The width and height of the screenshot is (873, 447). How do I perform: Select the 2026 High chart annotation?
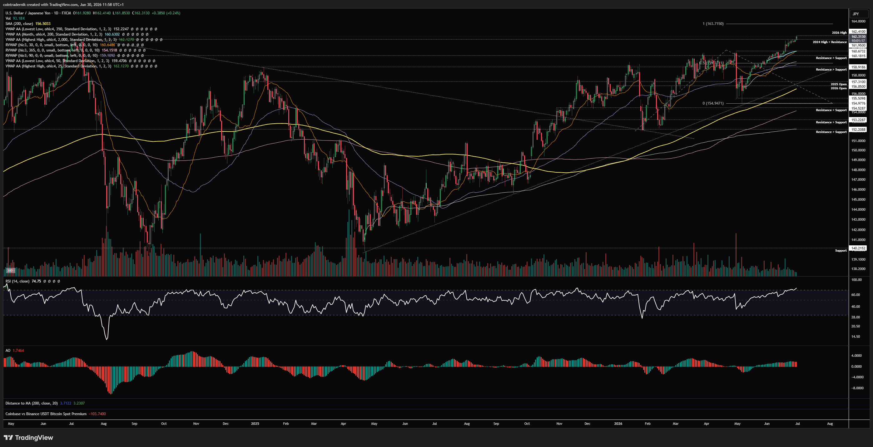(x=839, y=33)
